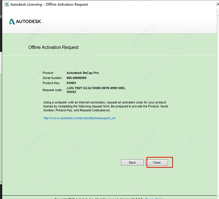Open the Privacy Policy link

pyautogui.click(x=154, y=198)
